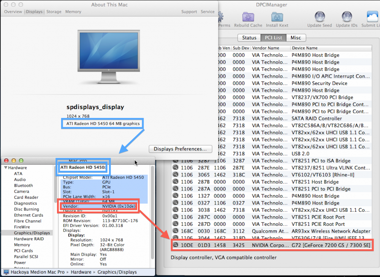Click Update Seed globe icon
The height and width of the screenshot is (277, 380).
pyautogui.click(x=320, y=17)
